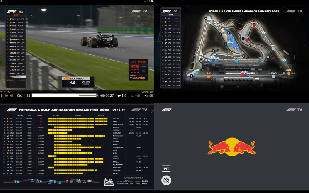Click HAMILTON name in data window

117,133
